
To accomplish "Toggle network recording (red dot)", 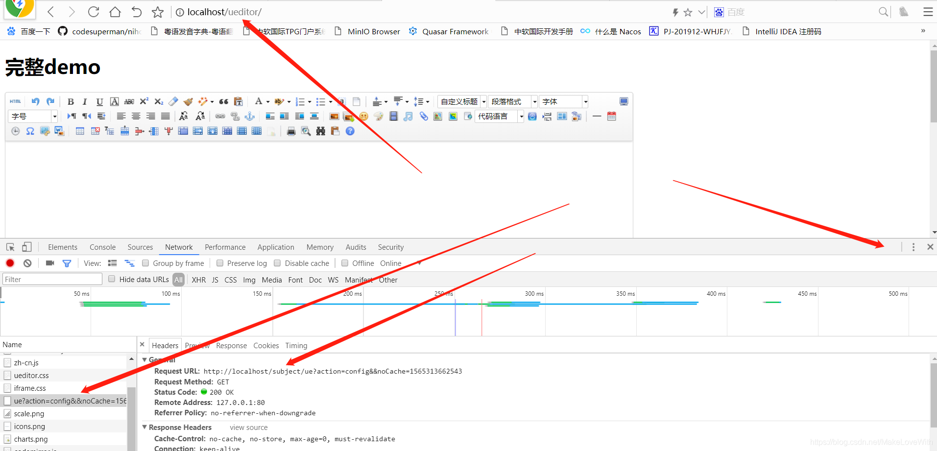I will pos(10,263).
